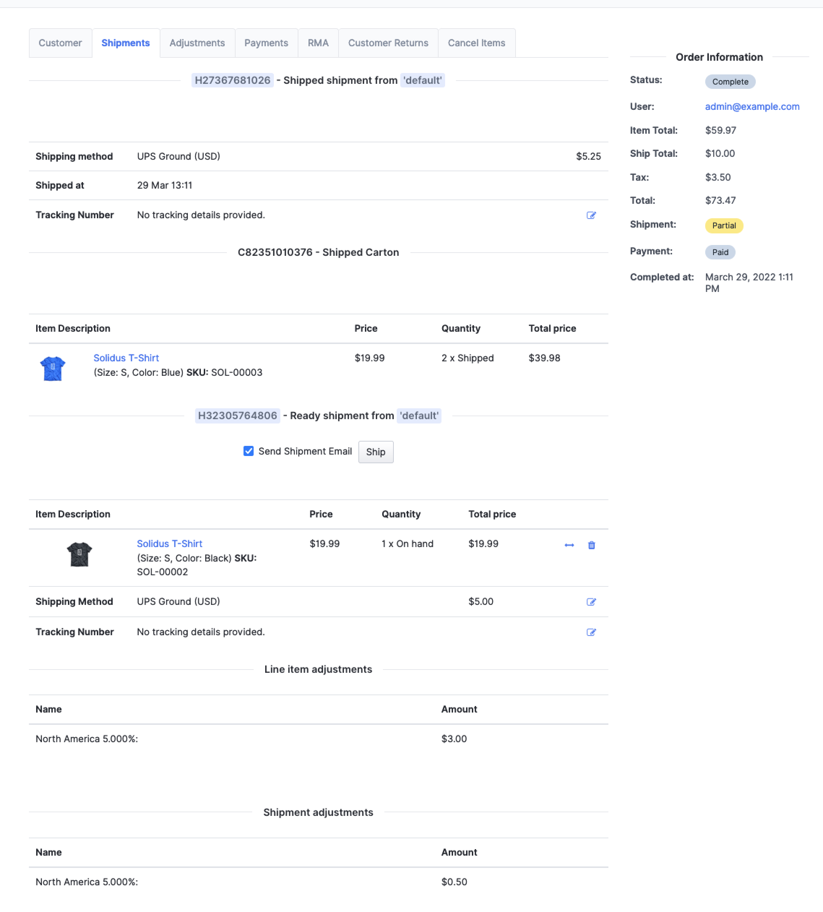Viewport: 823px width, 912px height.
Task: Edit tracking number of shipped shipment
Action: coord(591,215)
